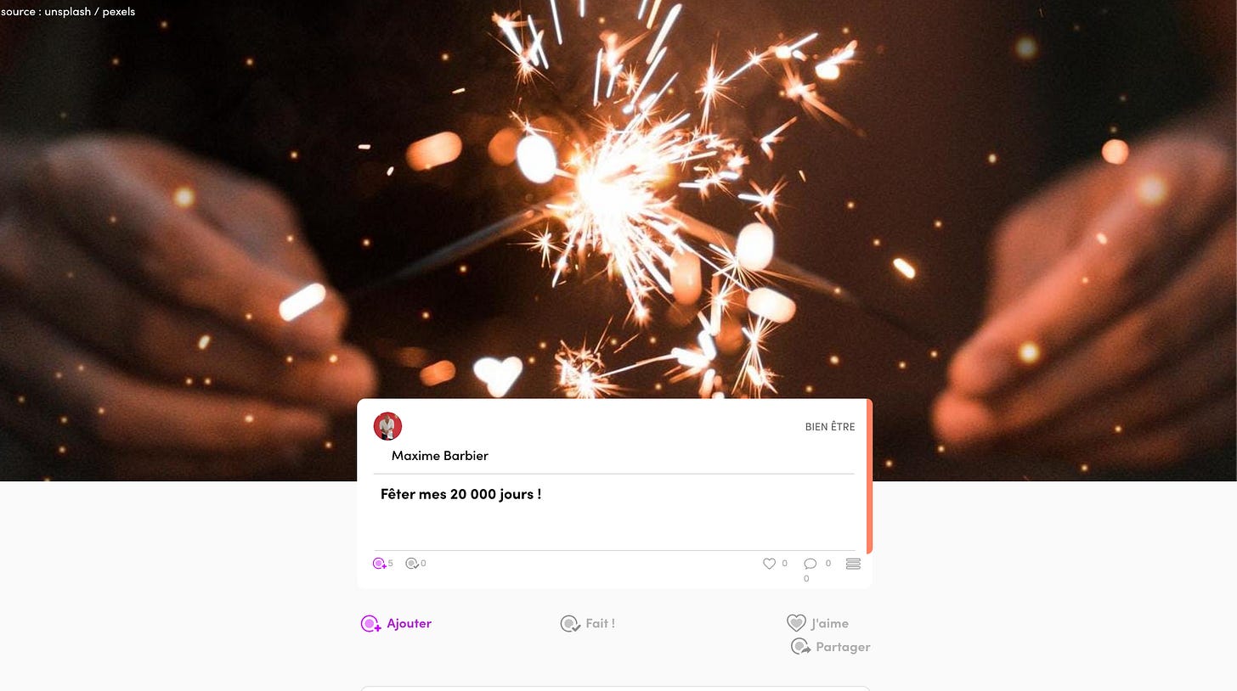Click the small purple added-count icon showing 5
Viewport: 1237px width, 691px height.
tap(379, 564)
